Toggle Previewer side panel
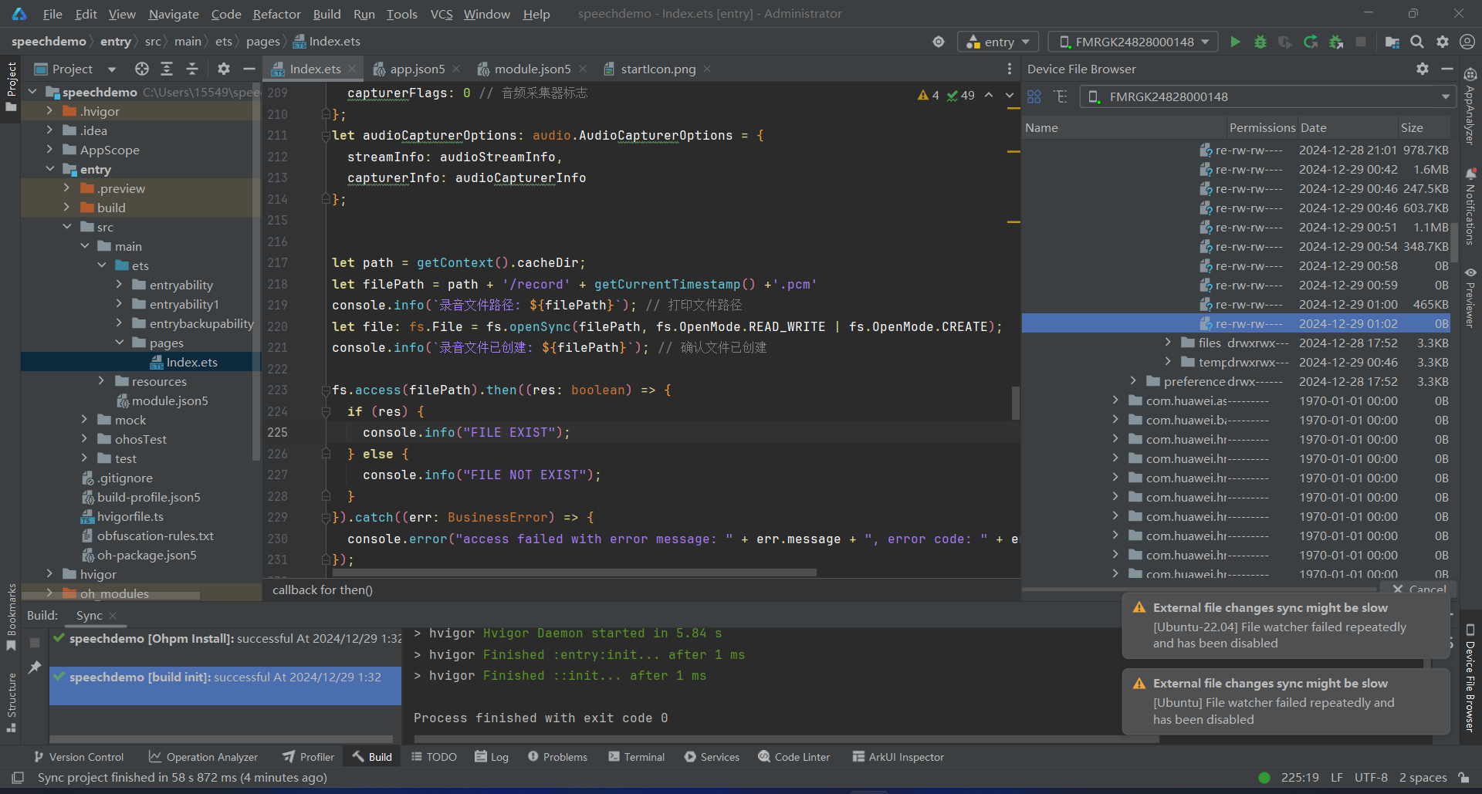The image size is (1482, 794). click(x=1470, y=297)
